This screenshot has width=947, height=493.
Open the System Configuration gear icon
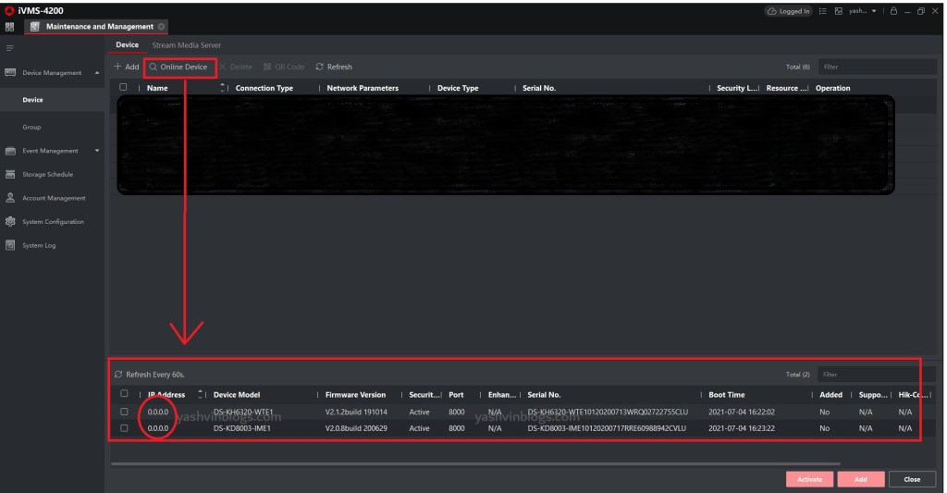10,222
